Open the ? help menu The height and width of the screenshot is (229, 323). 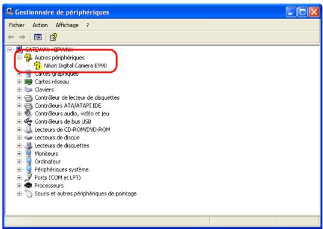pos(88,25)
